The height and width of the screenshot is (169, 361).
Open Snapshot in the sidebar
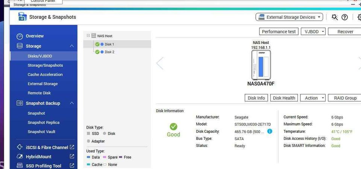tap(36, 113)
